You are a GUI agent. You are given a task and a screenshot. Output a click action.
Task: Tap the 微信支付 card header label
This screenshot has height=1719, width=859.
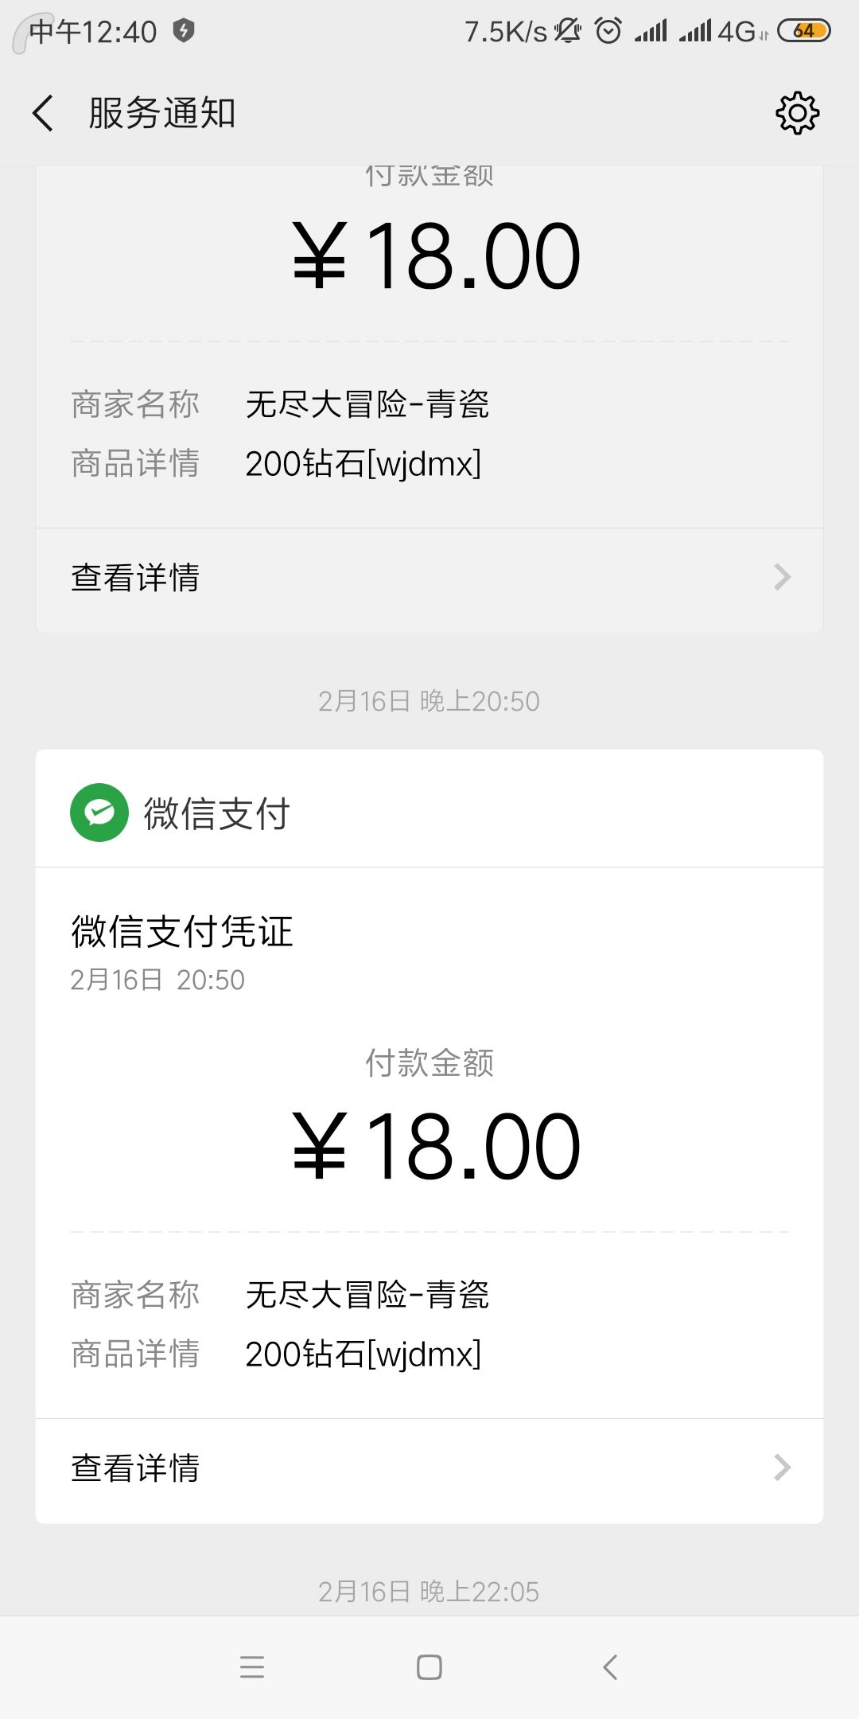216,813
